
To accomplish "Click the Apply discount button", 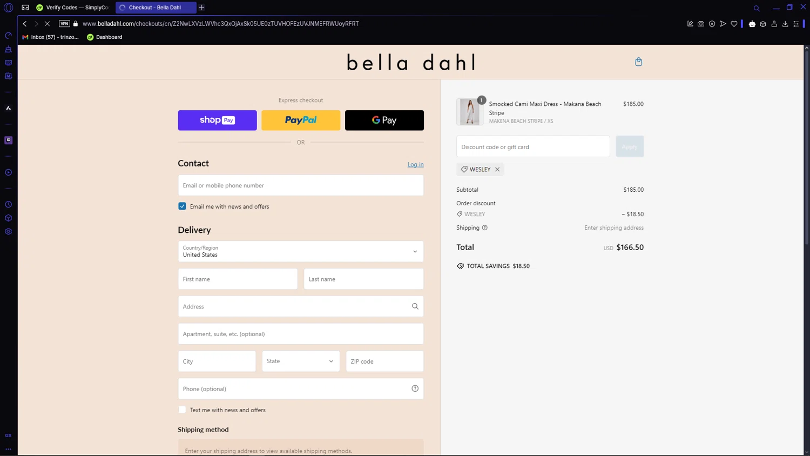I will (x=630, y=146).
